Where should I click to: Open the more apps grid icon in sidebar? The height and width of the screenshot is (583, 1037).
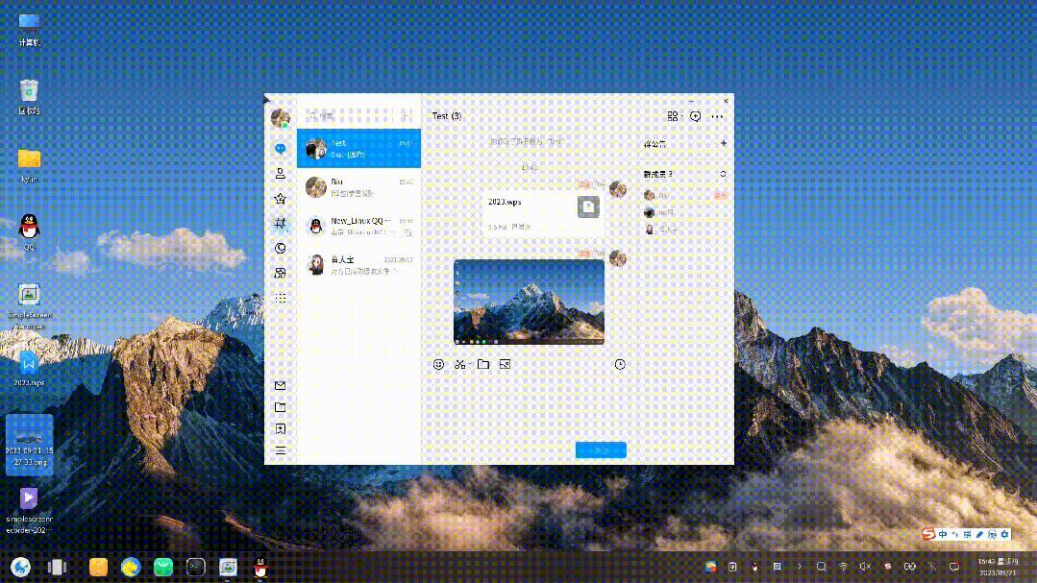[x=281, y=298]
